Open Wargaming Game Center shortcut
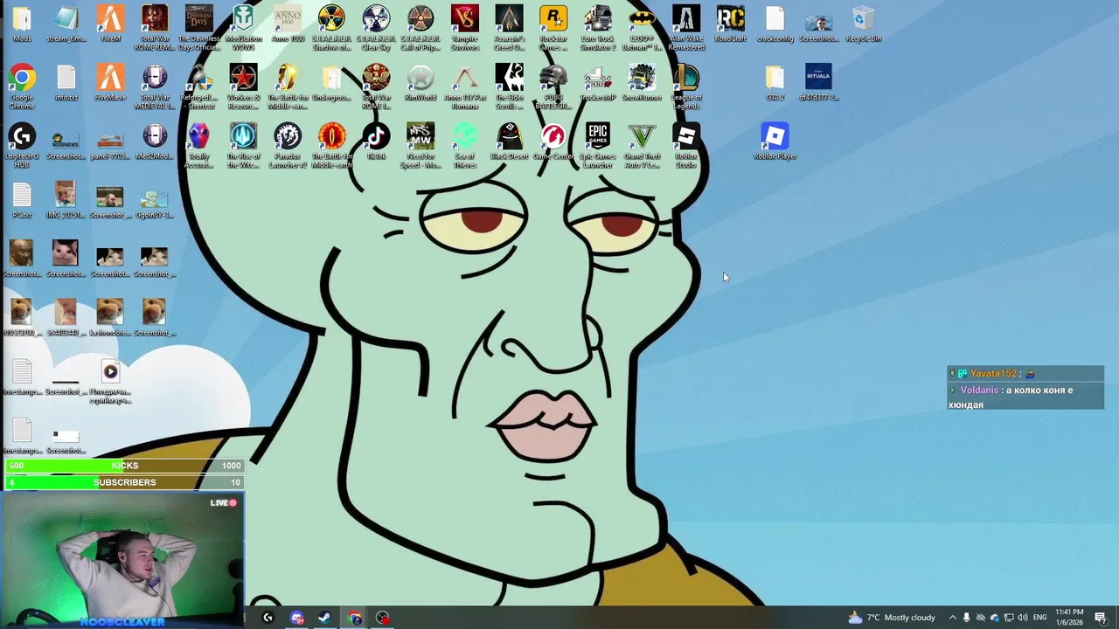The image size is (1119, 629). coord(553,142)
